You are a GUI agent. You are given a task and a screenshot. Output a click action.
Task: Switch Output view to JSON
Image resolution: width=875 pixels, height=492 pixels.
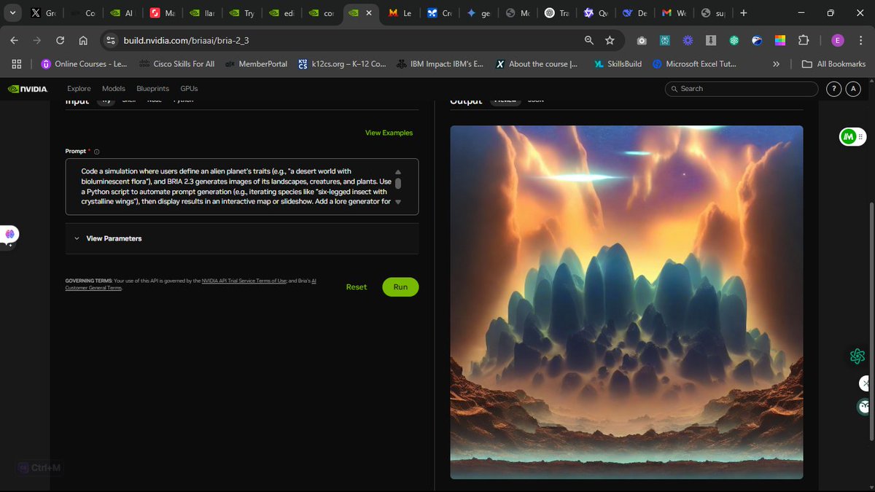(x=534, y=99)
